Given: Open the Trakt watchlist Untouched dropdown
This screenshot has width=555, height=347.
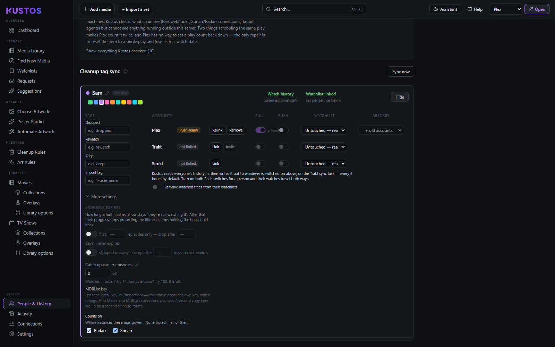Looking at the screenshot, I should tap(324, 147).
